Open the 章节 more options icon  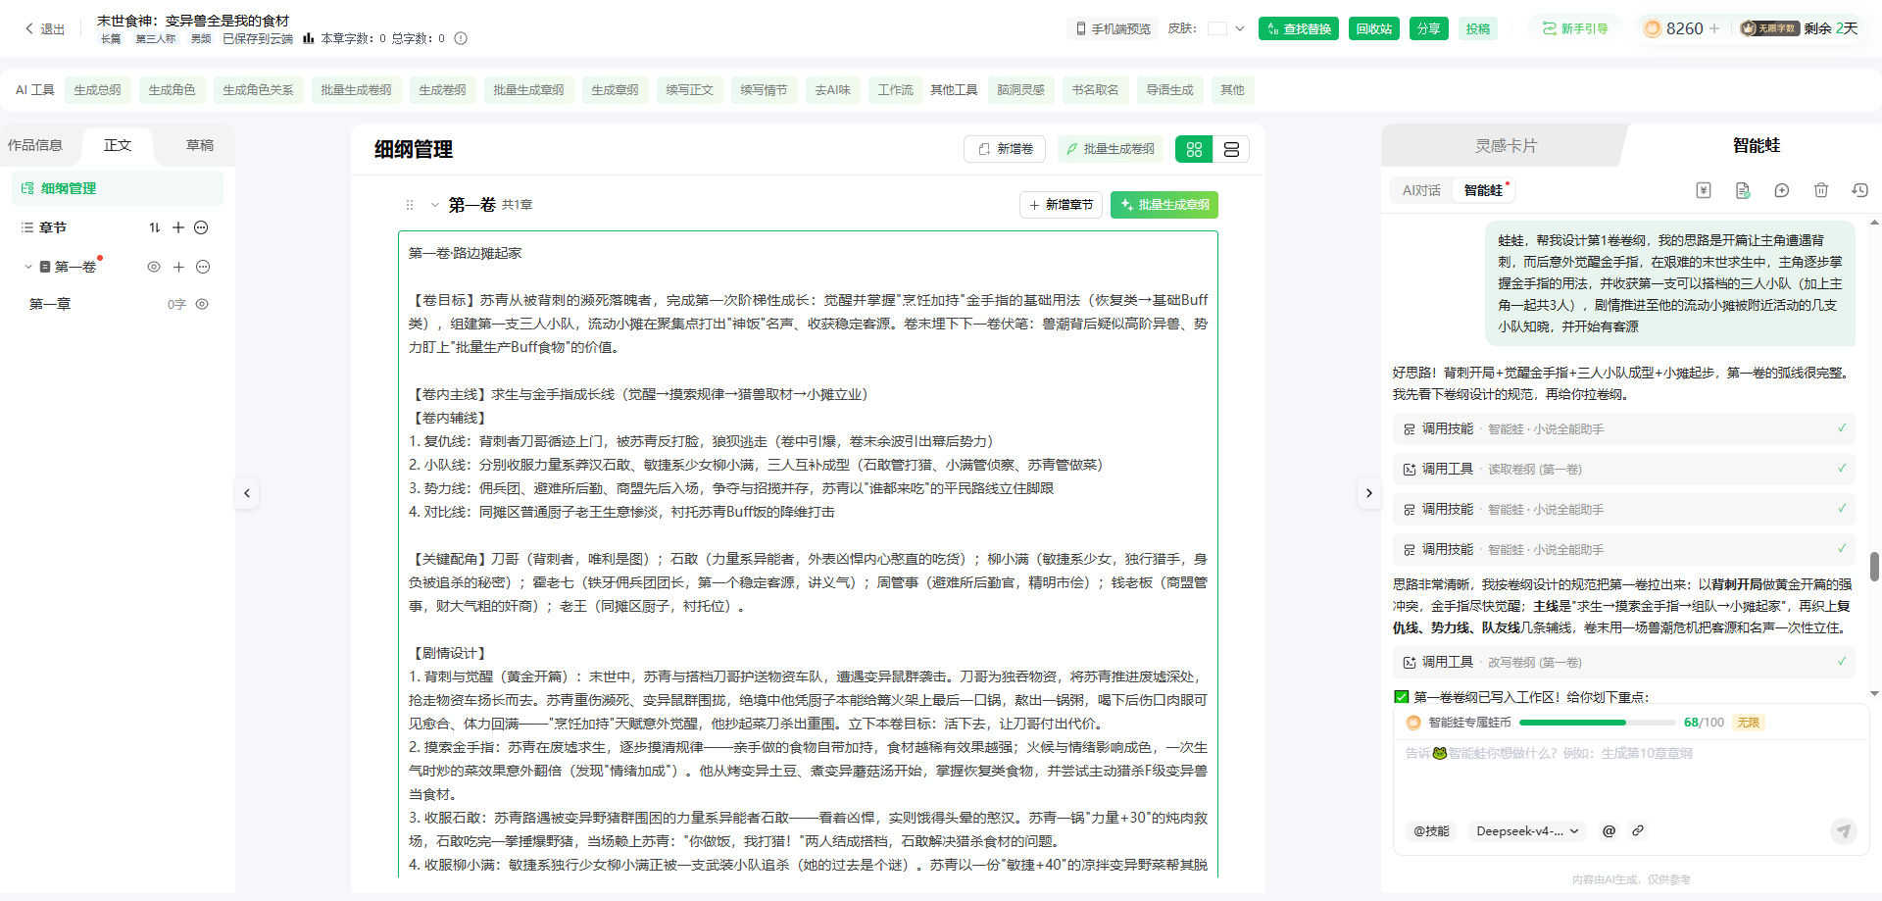(201, 227)
